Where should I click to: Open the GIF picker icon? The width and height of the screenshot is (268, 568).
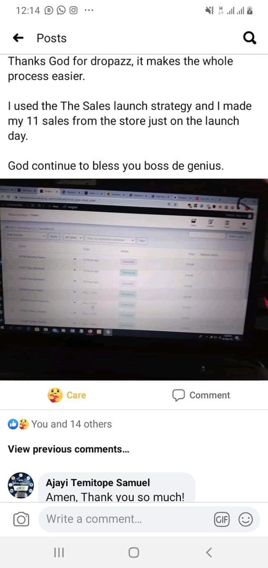[x=222, y=519]
